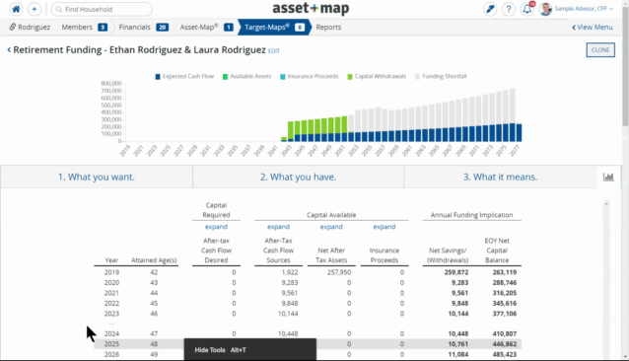Focus the Find Household search field
Image resolution: width=629 pixels, height=361 pixels.
click(x=102, y=9)
